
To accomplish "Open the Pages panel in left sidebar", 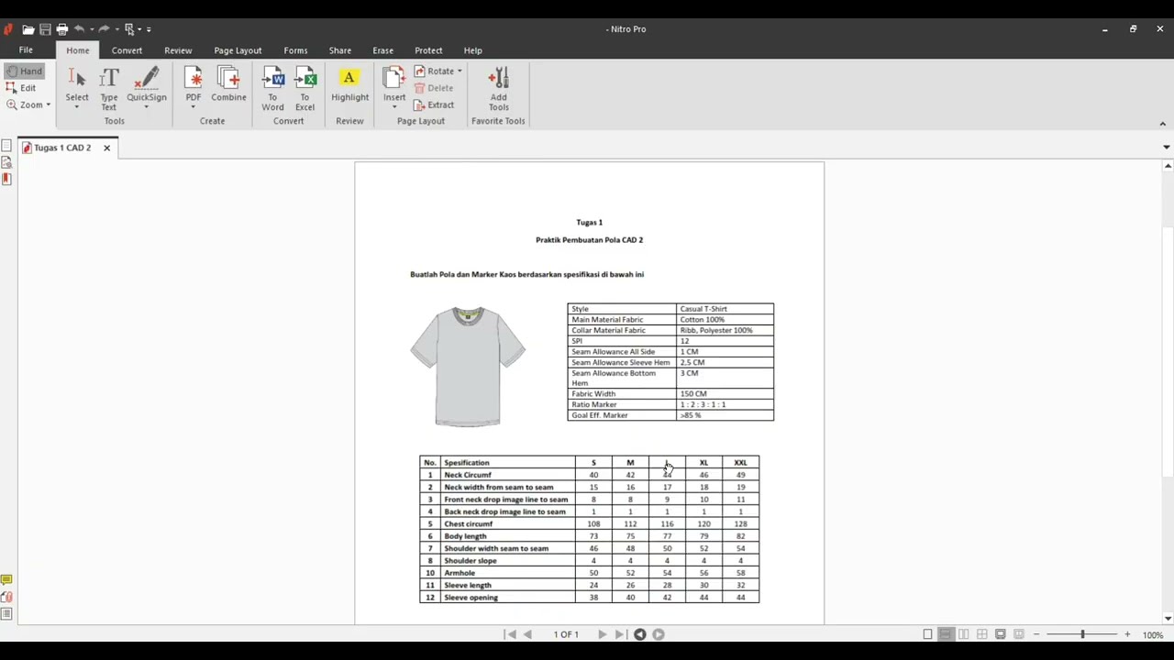I will 6,146.
